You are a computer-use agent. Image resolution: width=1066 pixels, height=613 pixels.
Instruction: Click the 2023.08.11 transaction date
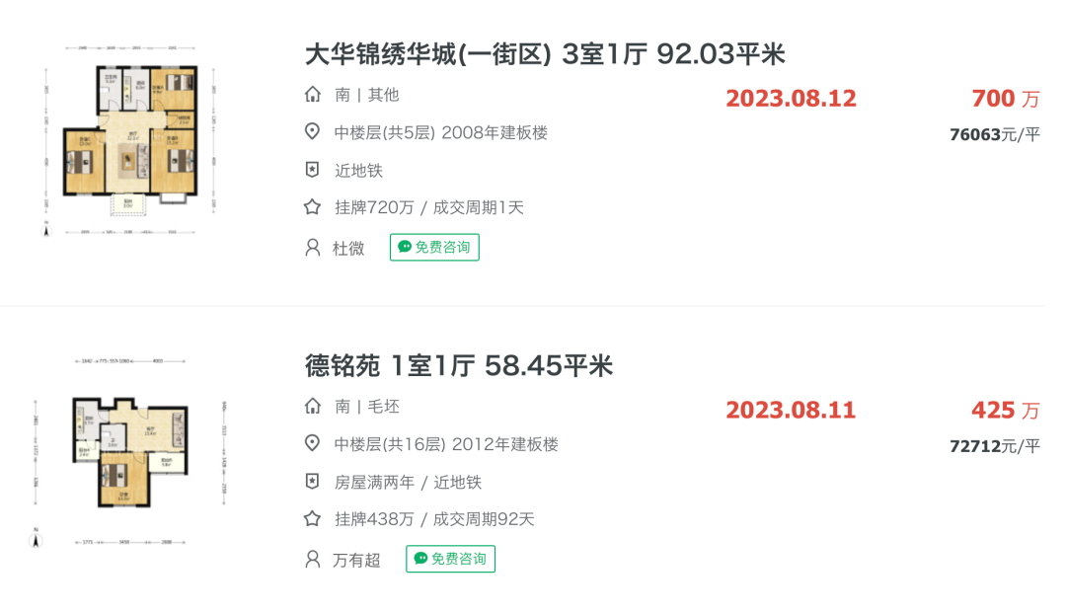[x=791, y=411]
